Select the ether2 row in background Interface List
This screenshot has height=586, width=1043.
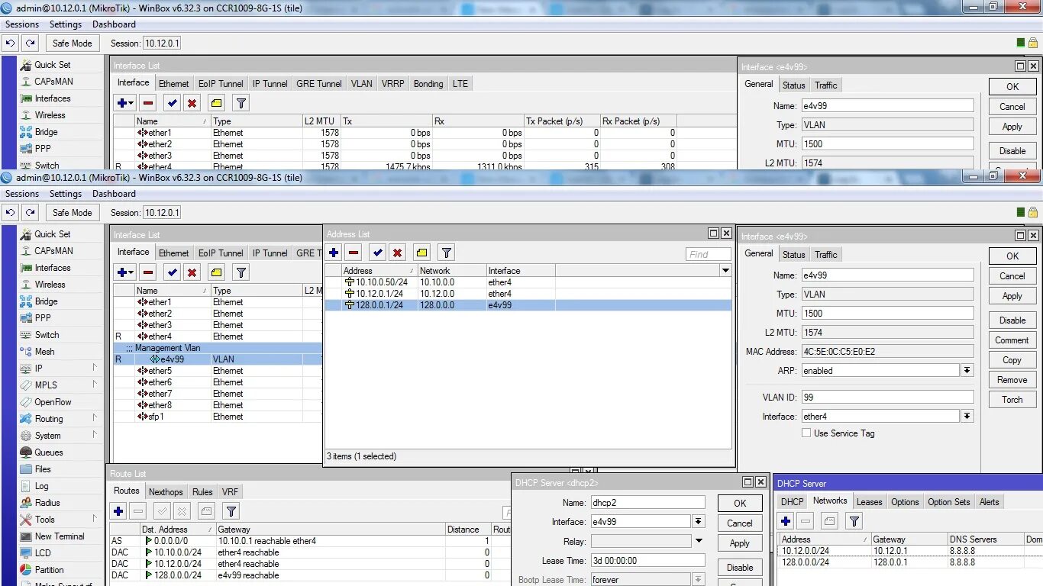[425, 143]
